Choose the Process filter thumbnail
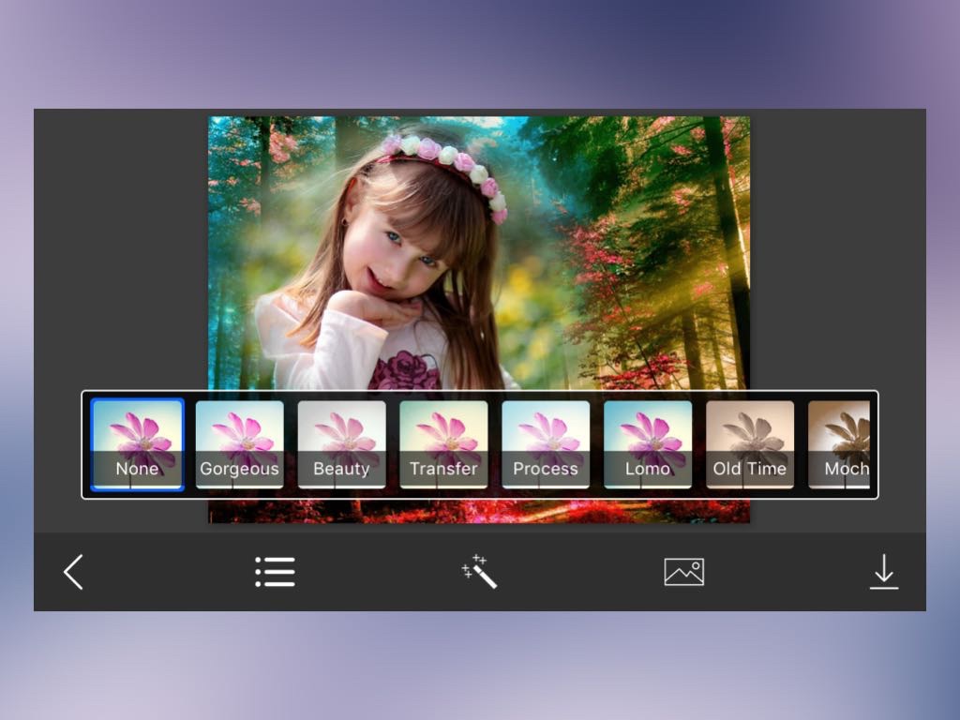The image size is (960, 720). (x=546, y=444)
